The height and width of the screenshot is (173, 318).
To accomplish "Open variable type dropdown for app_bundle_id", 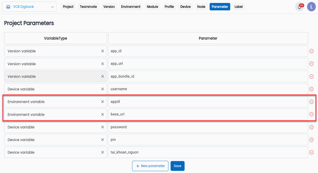I will point(51,77).
